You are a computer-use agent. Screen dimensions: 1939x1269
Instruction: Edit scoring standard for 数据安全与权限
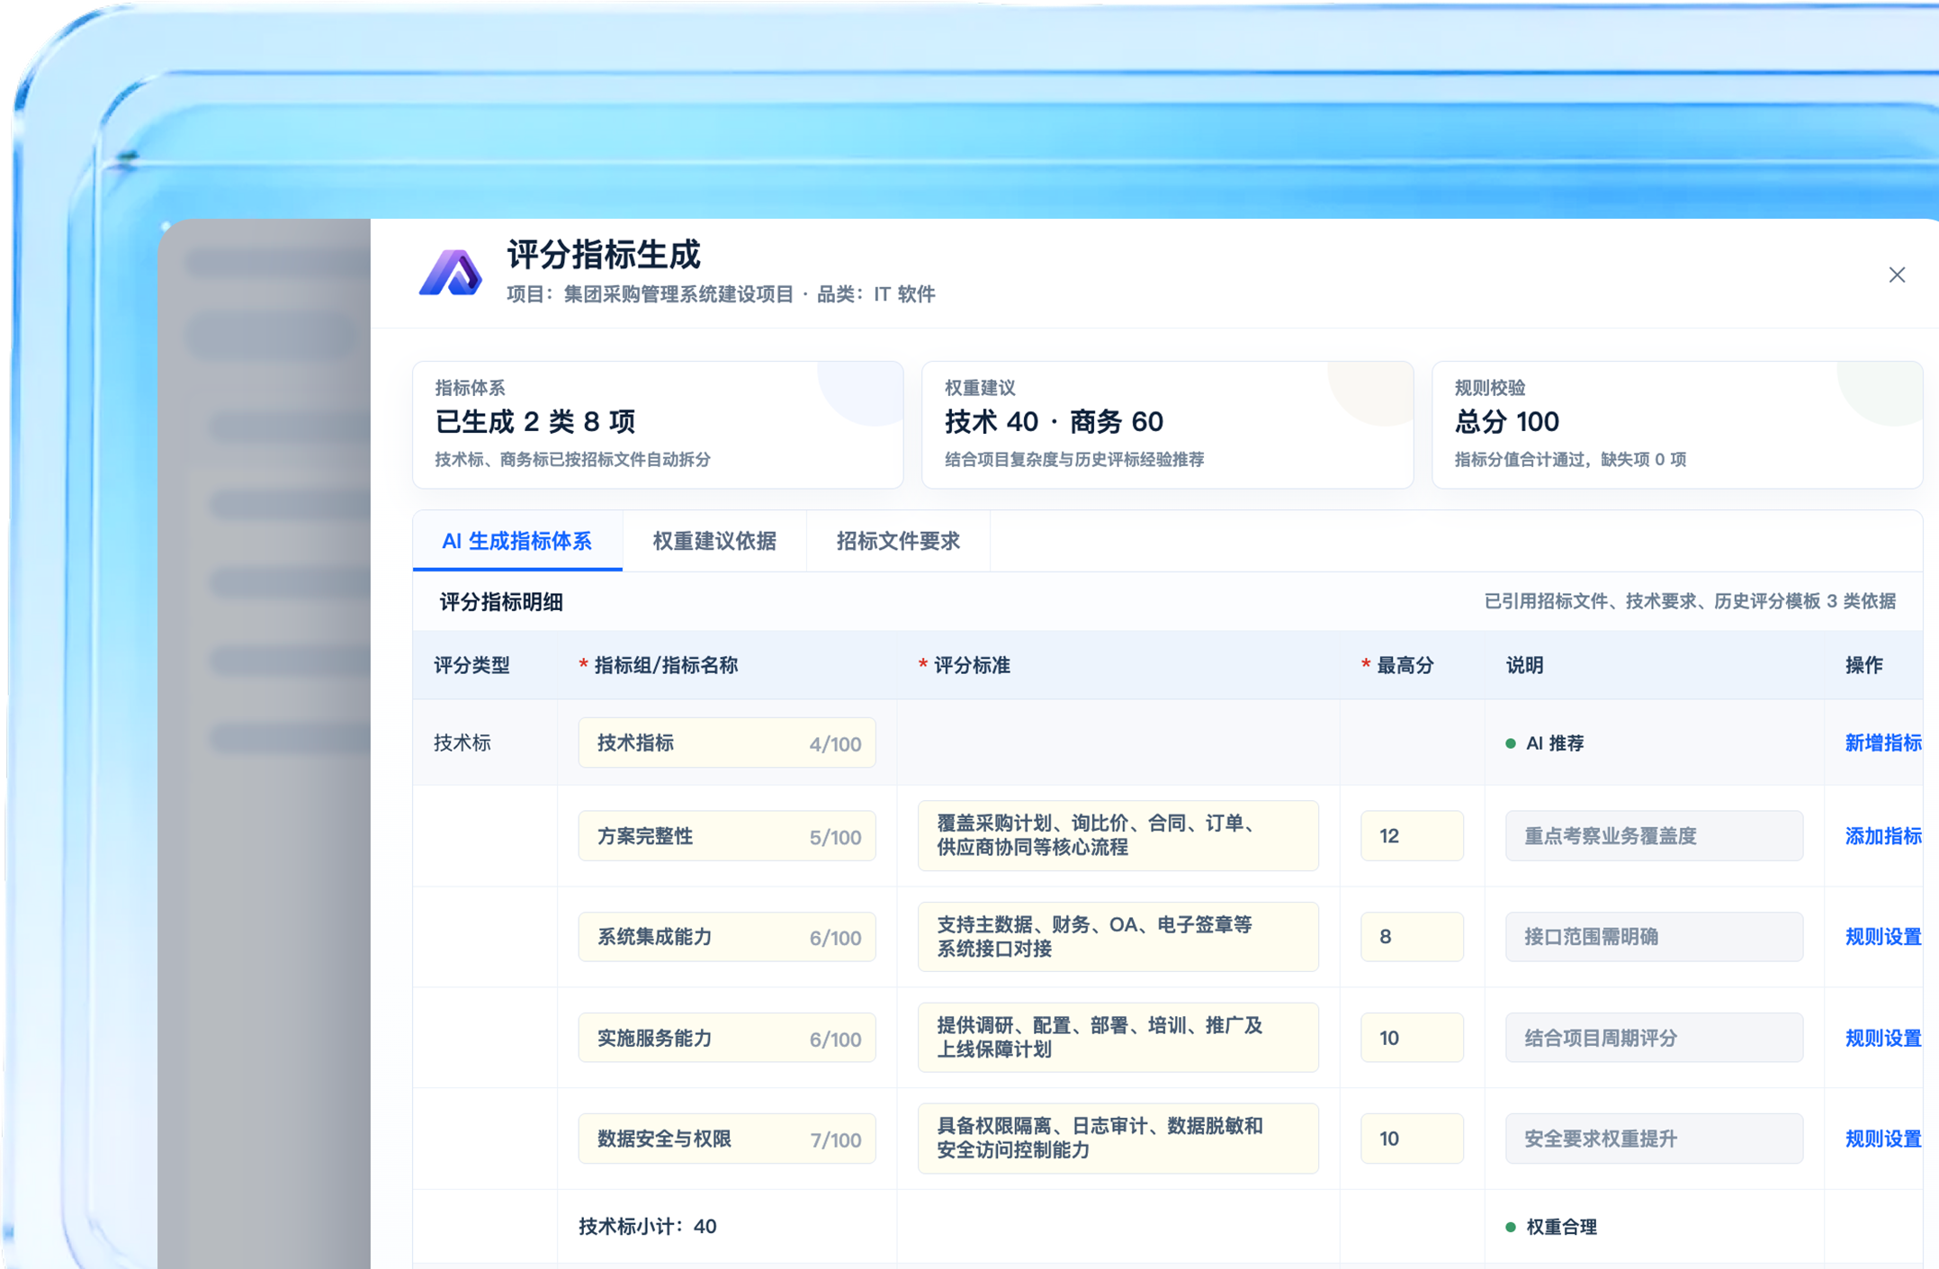coord(1118,1138)
